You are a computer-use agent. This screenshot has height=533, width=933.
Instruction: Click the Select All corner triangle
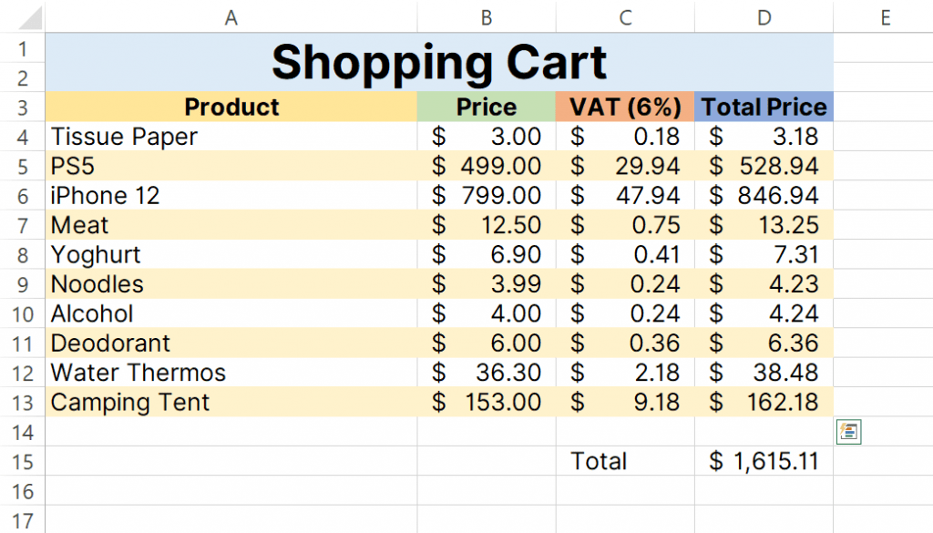(30, 17)
